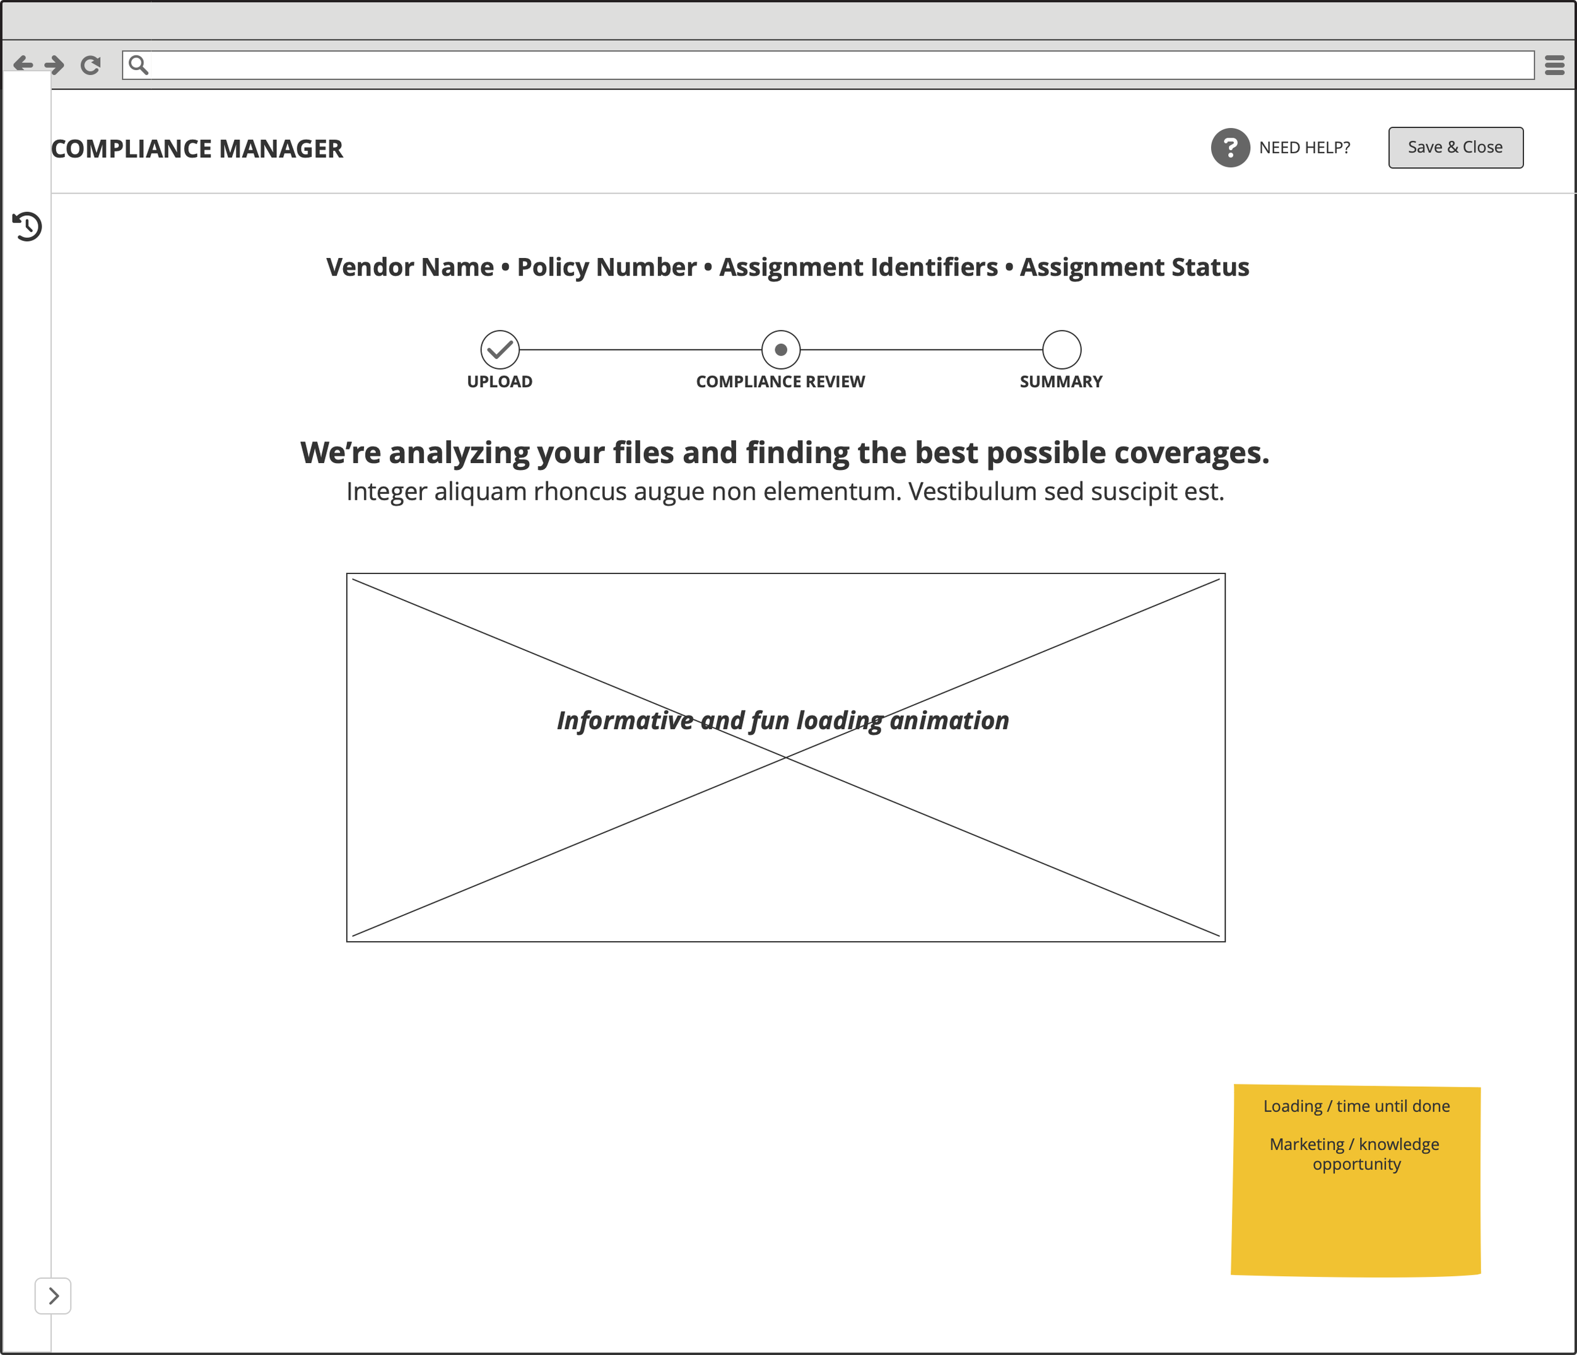Select the Compliance Review step circle

tap(781, 350)
